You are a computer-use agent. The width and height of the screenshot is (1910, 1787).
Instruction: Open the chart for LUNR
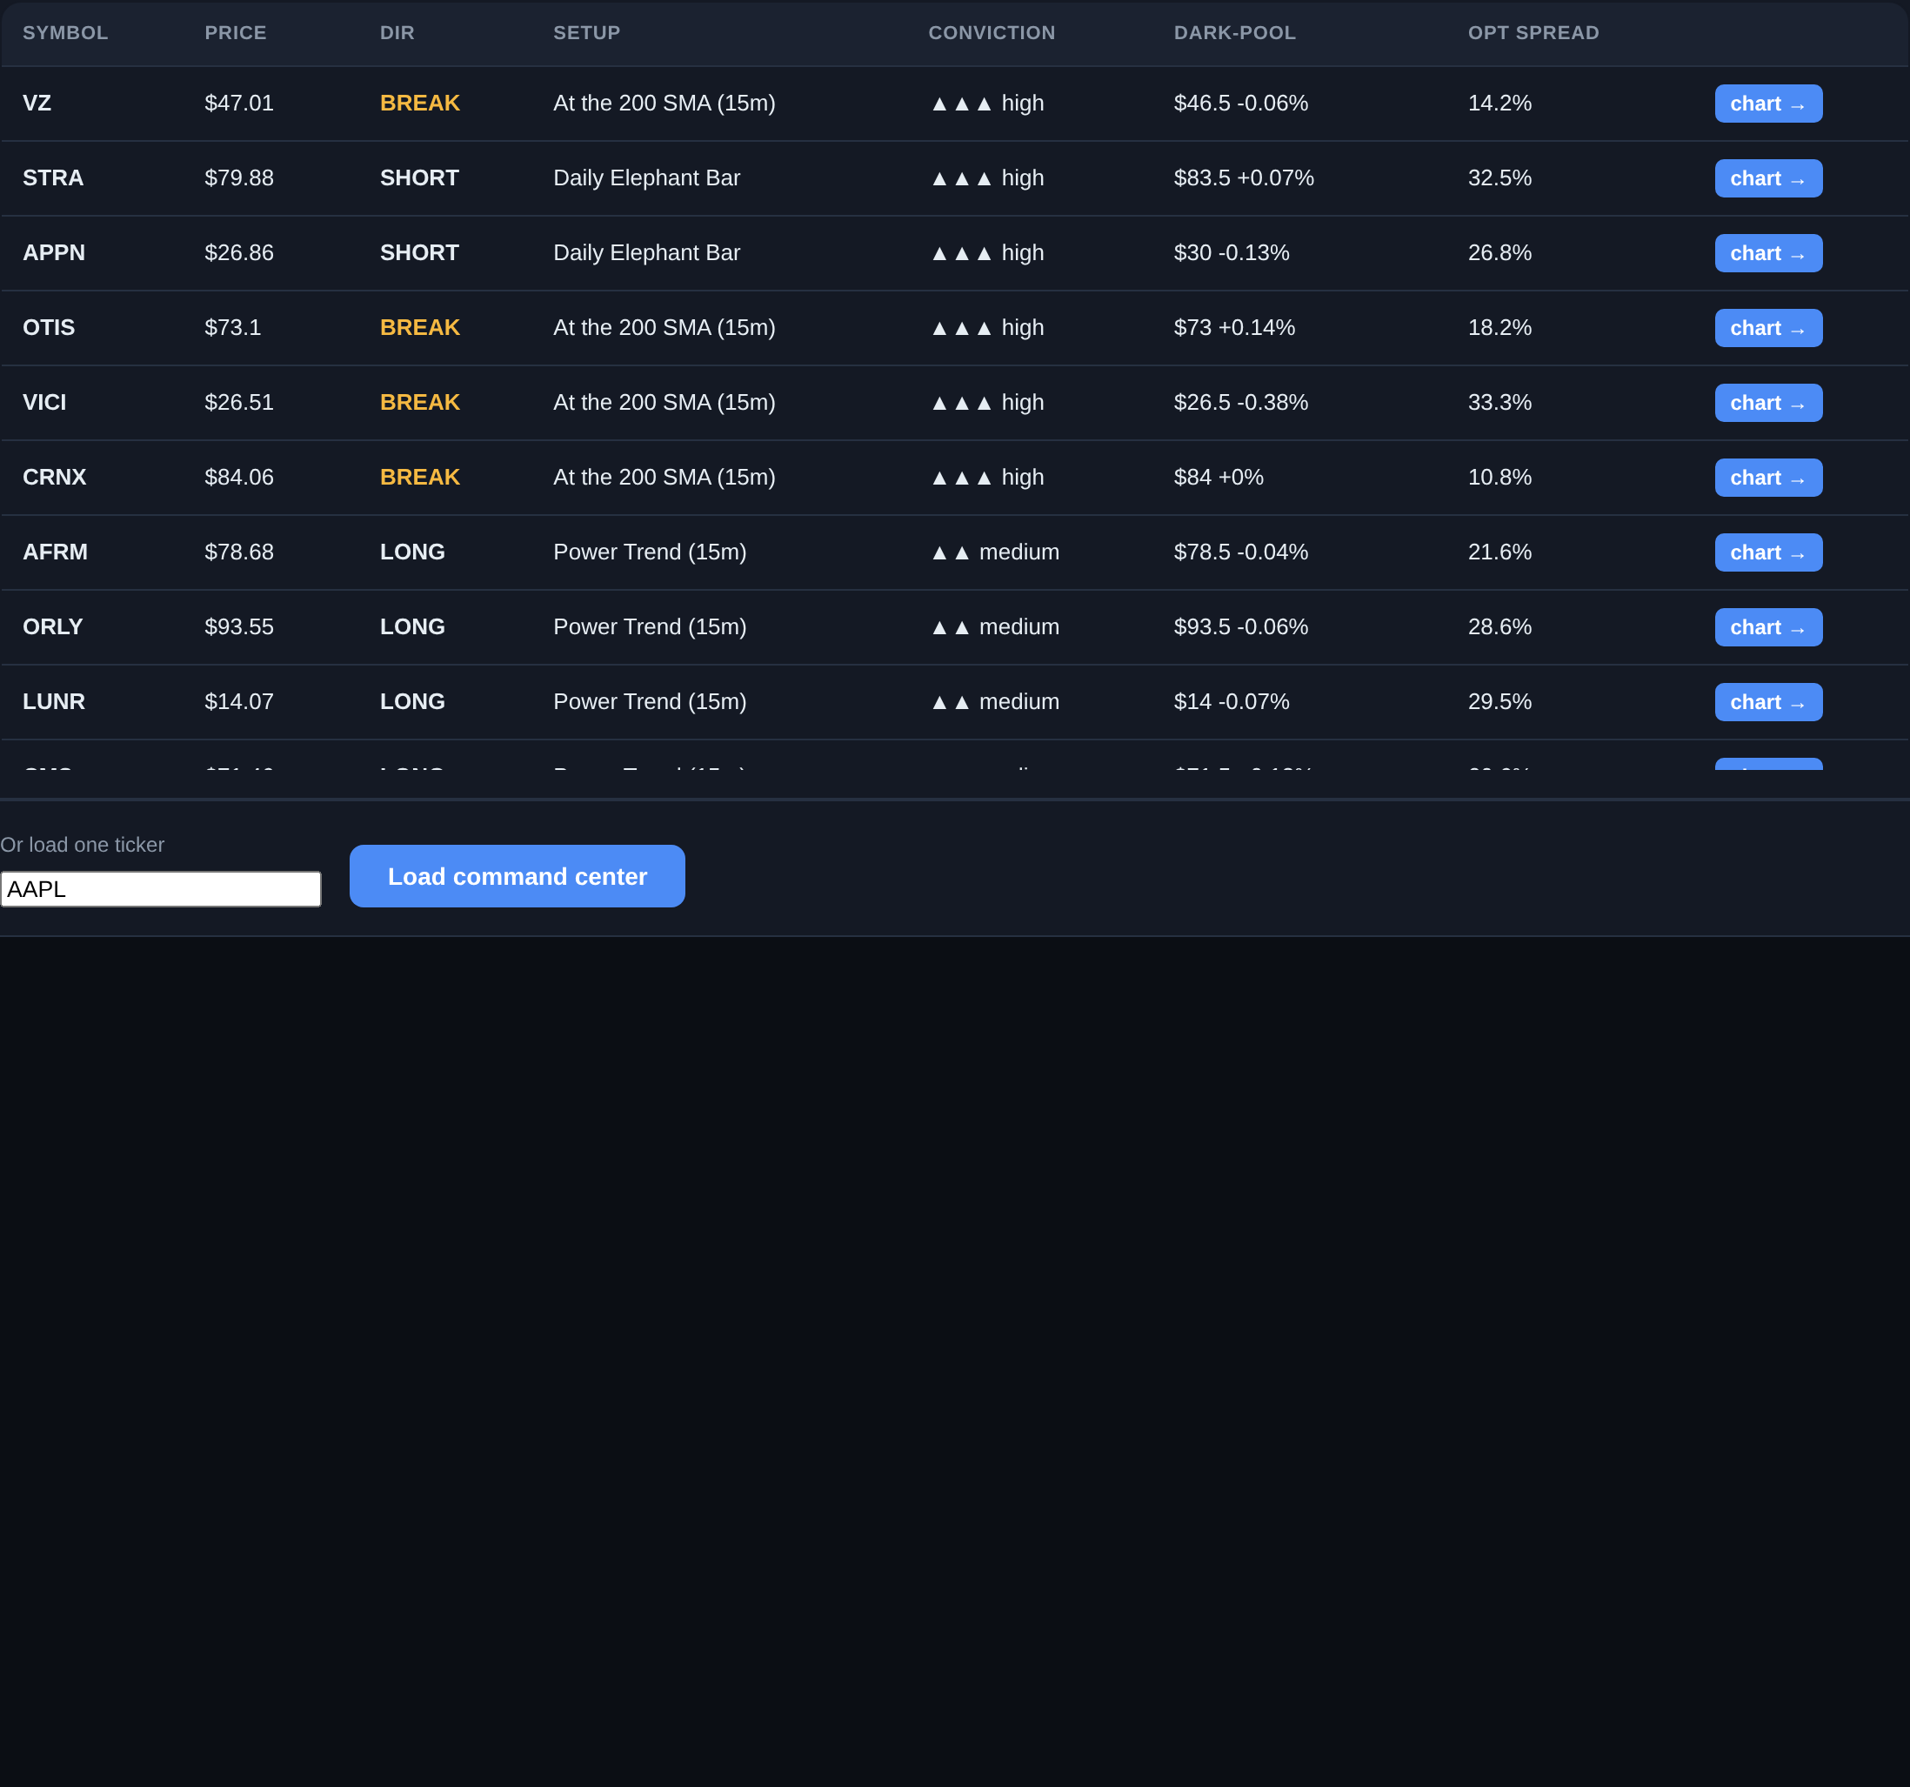pyautogui.click(x=1768, y=703)
